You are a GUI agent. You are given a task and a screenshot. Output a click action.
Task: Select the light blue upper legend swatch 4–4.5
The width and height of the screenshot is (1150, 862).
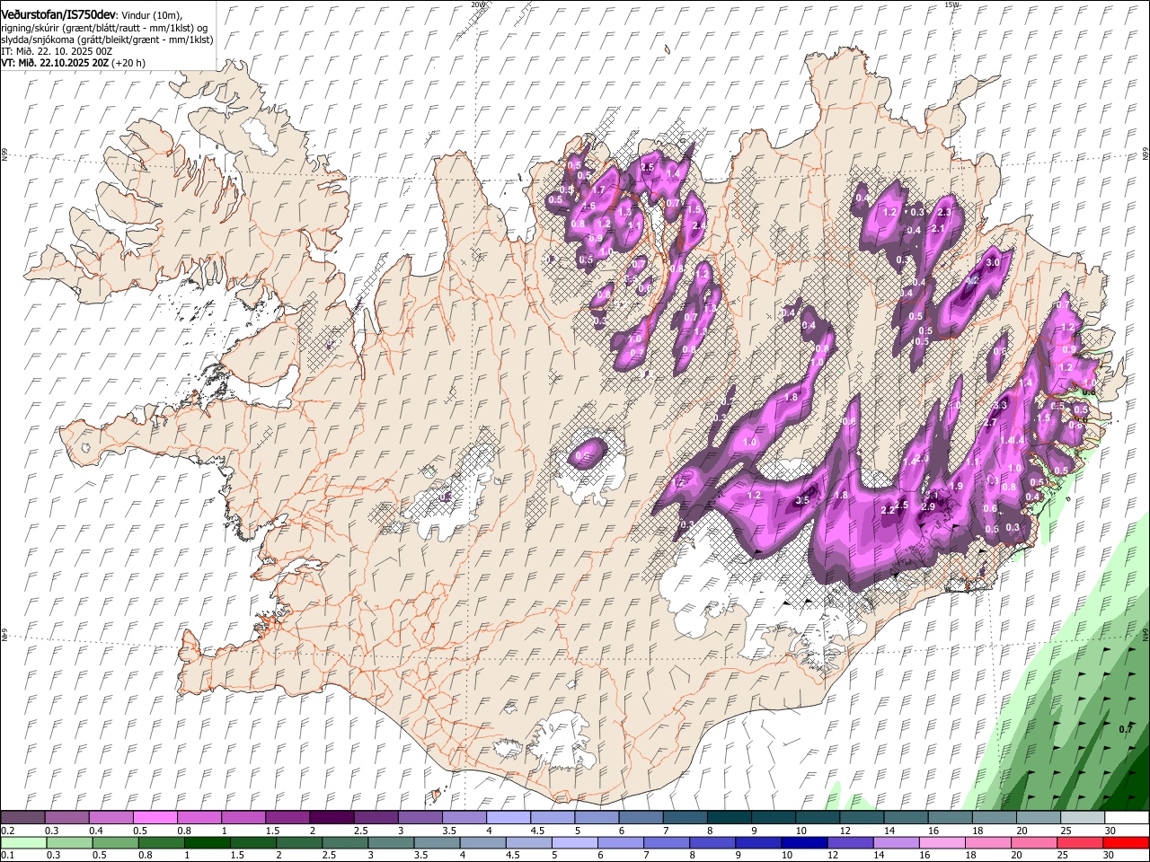coord(507,817)
